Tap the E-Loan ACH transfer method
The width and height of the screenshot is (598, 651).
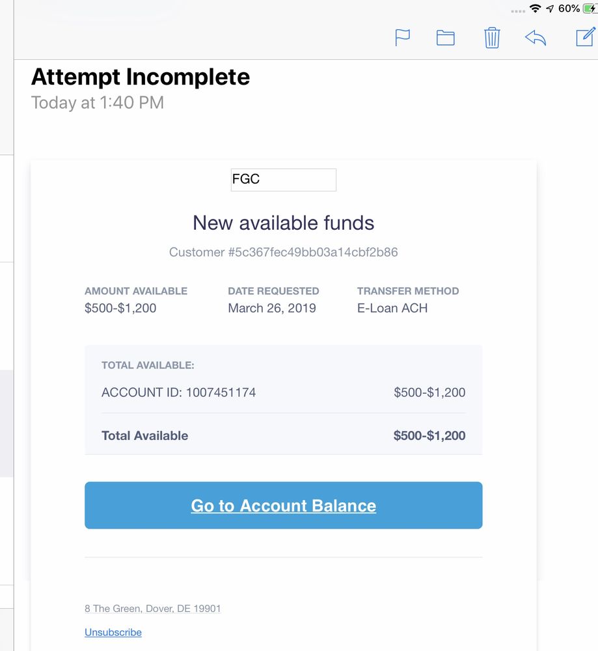392,308
